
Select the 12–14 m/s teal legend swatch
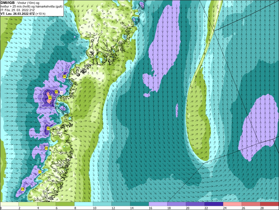[x=121, y=204]
